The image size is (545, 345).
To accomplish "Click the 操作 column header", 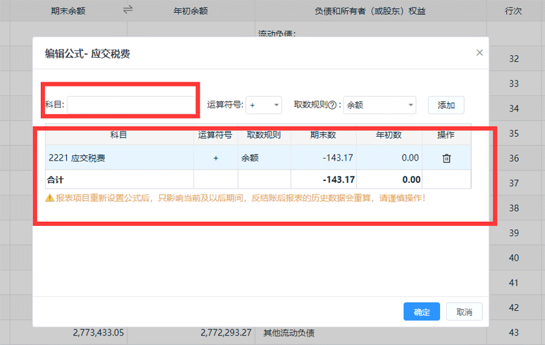I will (446, 135).
